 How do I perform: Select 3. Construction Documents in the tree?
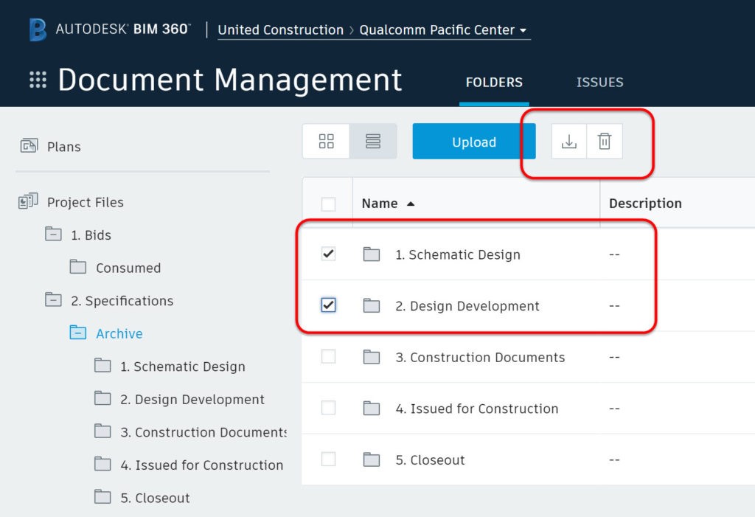tap(203, 432)
